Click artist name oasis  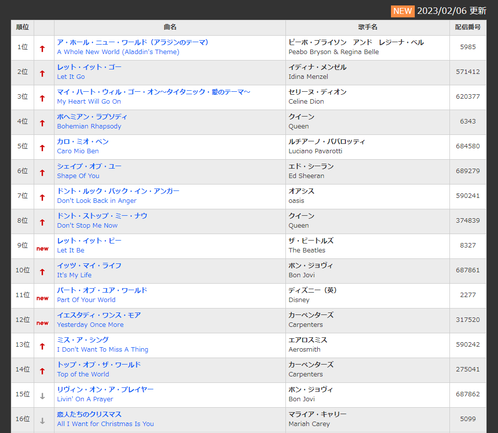point(296,200)
